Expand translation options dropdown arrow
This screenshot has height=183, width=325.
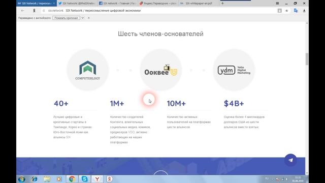coord(82,18)
